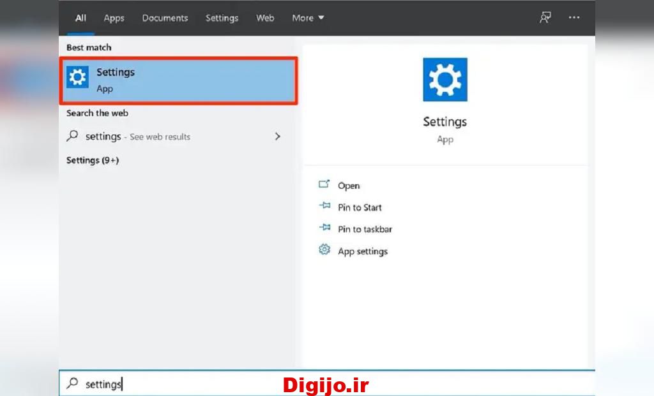This screenshot has width=654, height=396.
Task: Click the Open window icon
Action: click(324, 184)
